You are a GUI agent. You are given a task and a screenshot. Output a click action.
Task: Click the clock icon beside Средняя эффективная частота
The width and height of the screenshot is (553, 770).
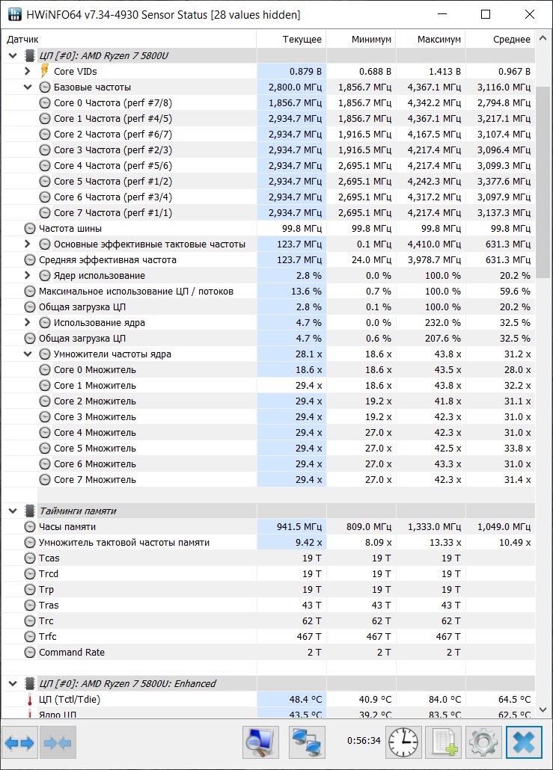[30, 259]
